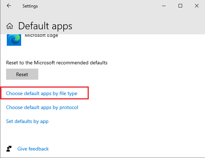The image size is (205, 158).
Task: Go back using the back arrow
Action: [x=9, y=6]
